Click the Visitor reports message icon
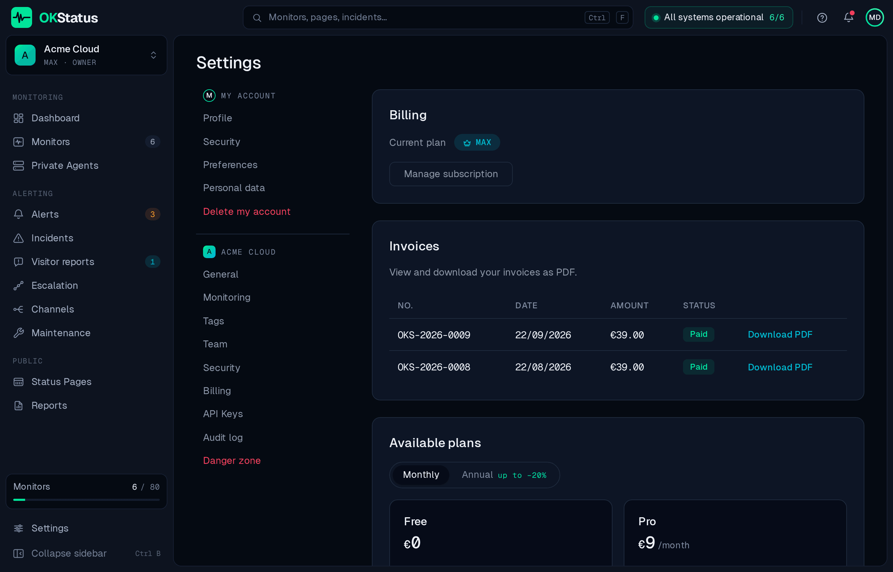 [18, 262]
